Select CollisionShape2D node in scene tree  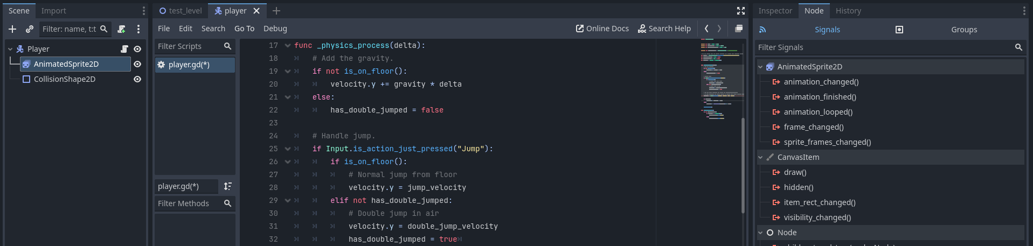point(65,79)
